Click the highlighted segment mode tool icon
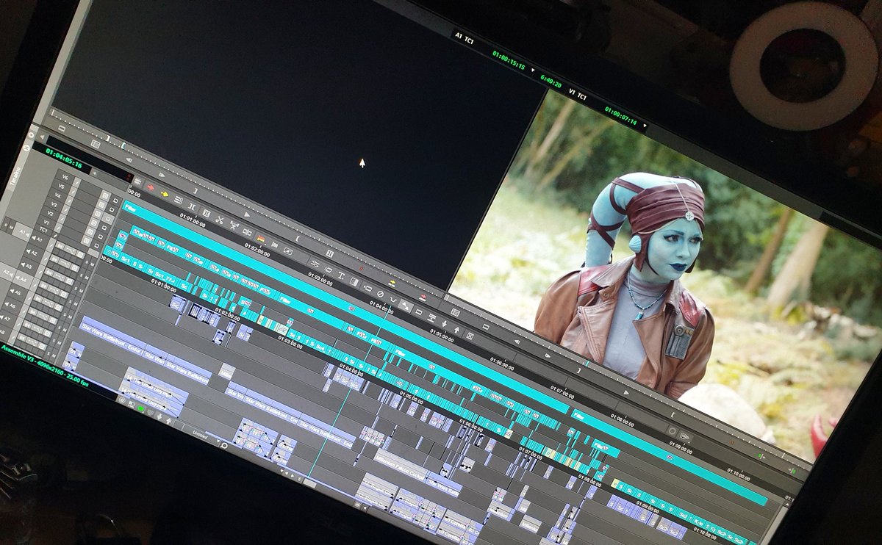 [x=406, y=306]
